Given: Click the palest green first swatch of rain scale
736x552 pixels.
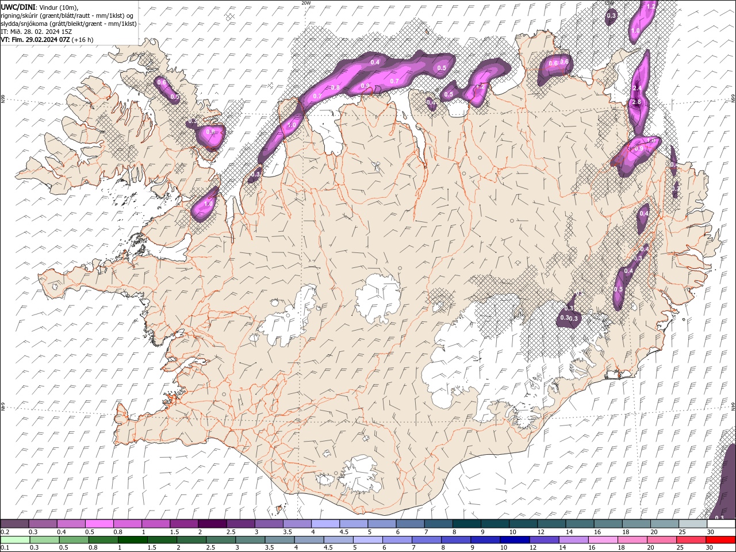Looking at the screenshot, I should coord(14,540).
